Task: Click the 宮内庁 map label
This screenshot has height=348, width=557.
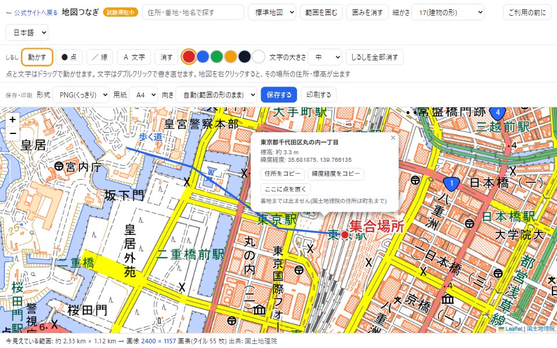Action: click(x=84, y=167)
